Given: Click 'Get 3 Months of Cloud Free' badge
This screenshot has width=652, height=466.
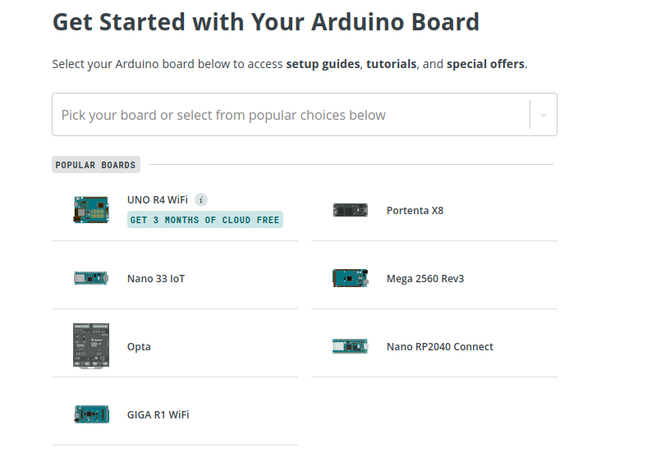Looking at the screenshot, I should (205, 220).
